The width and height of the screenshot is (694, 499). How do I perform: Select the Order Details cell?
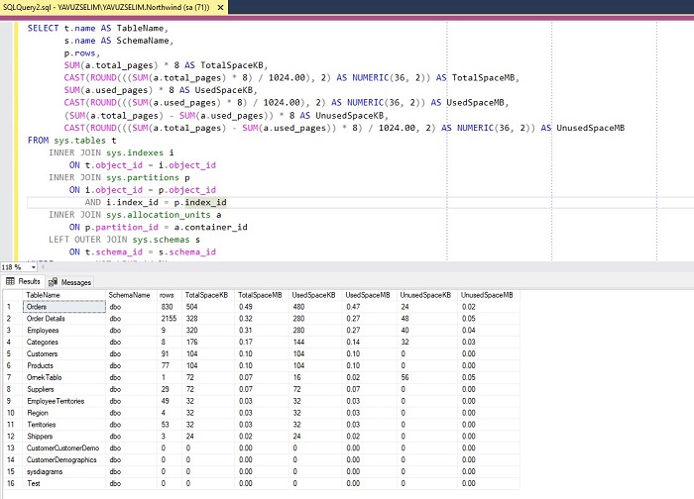pos(64,319)
